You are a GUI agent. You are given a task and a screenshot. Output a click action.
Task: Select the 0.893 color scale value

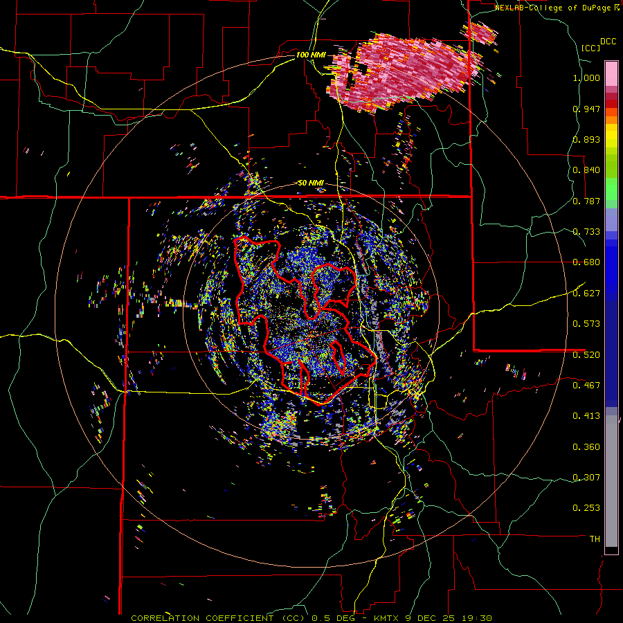click(x=586, y=139)
